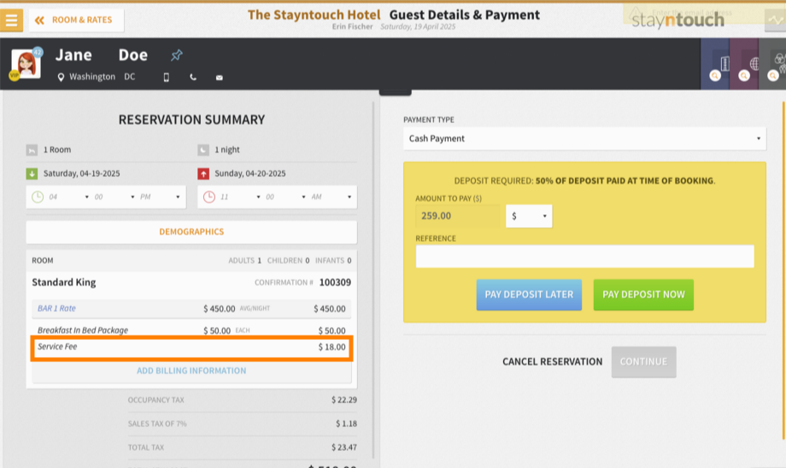This screenshot has width=786, height=468.
Task: Click the reservation summary vertical scrollbar
Action: pyautogui.click(x=373, y=281)
